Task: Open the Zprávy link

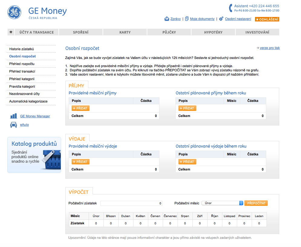Action: coord(175,19)
